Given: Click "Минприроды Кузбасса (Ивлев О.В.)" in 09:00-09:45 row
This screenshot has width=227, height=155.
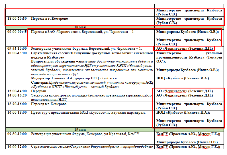Looking at the screenshot, I should coord(187,32).
